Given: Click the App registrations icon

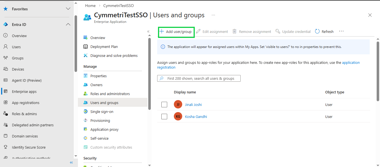Looking at the screenshot, I should pos(5,103).
